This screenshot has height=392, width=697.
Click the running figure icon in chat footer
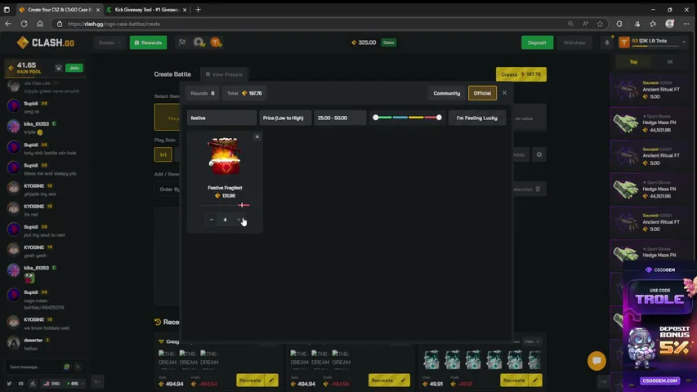[x=33, y=383]
